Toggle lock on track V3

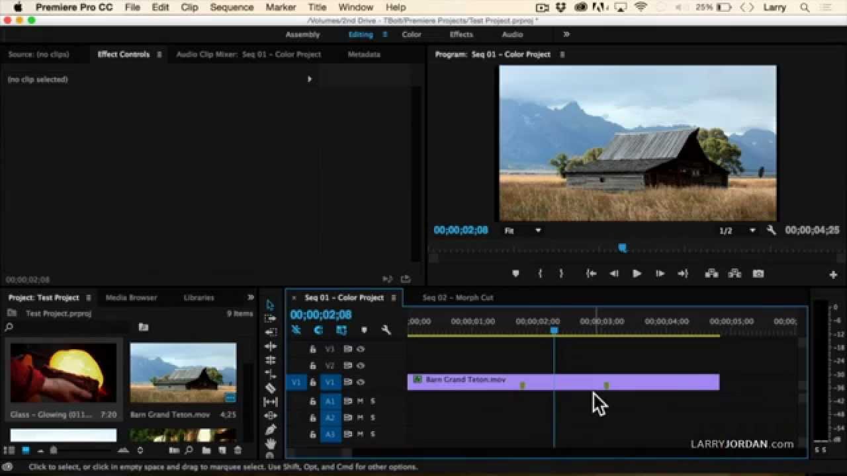pos(313,349)
